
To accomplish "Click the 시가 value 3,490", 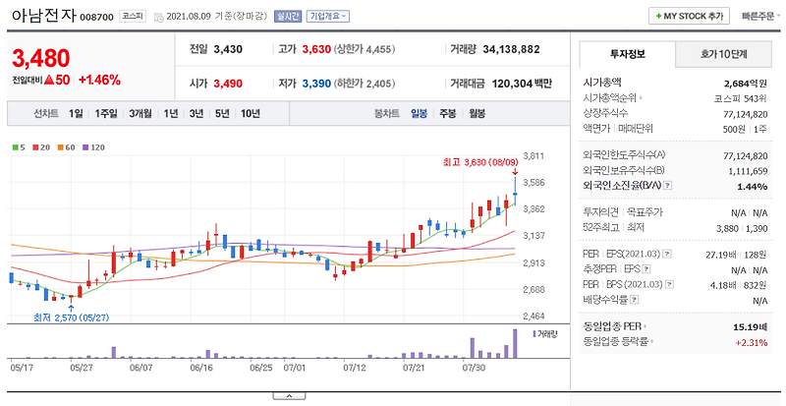I will point(228,84).
